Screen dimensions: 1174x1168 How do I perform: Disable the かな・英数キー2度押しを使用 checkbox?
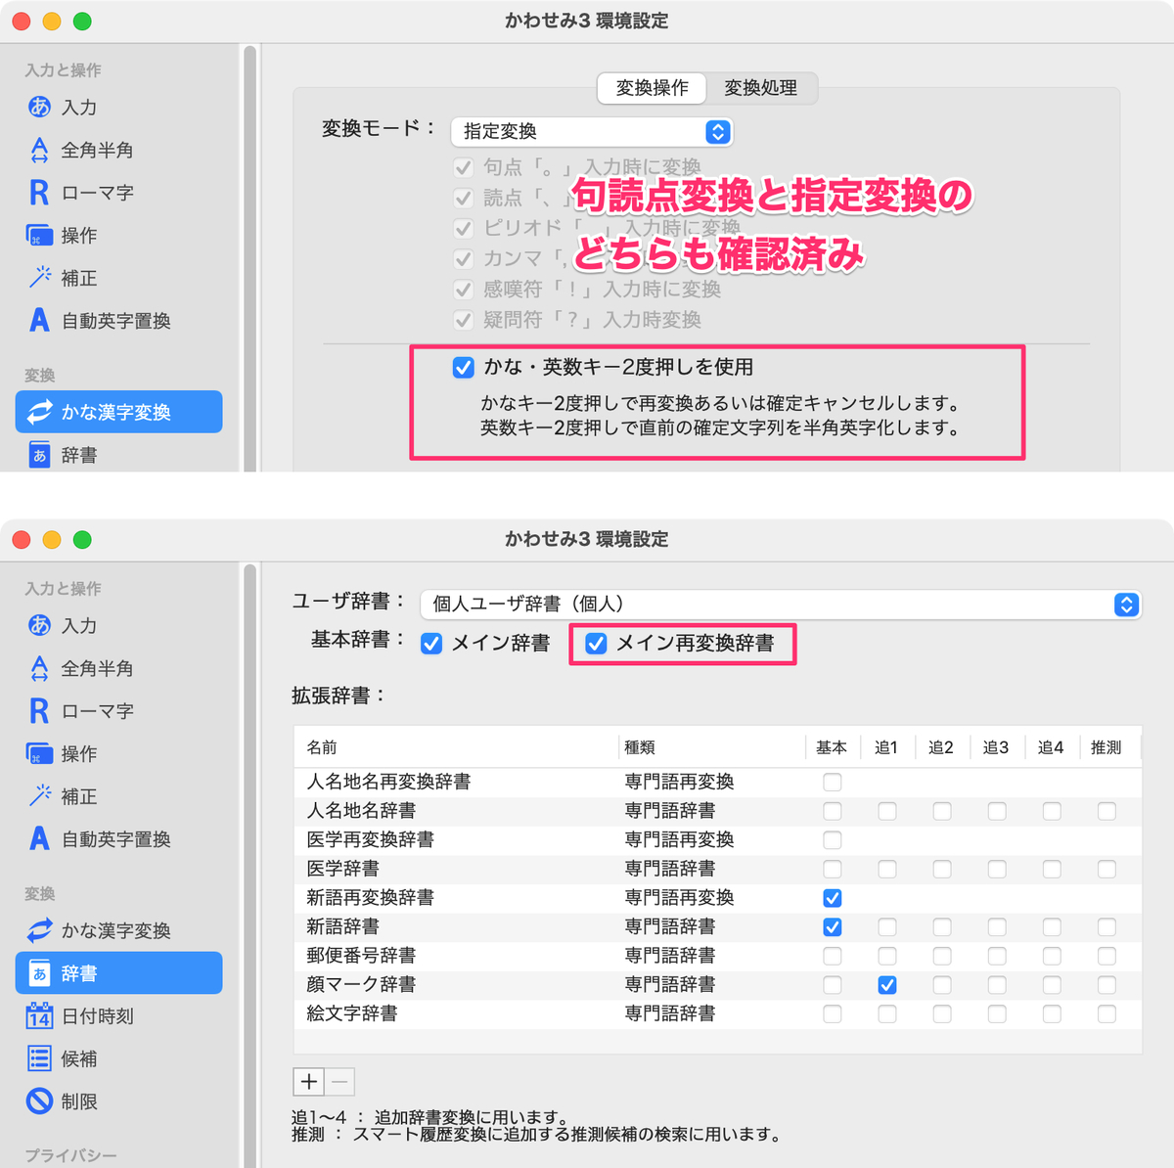461,369
